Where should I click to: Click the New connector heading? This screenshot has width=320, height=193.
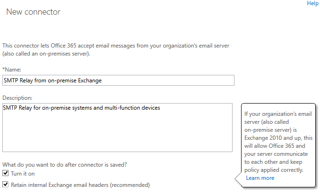[33, 11]
